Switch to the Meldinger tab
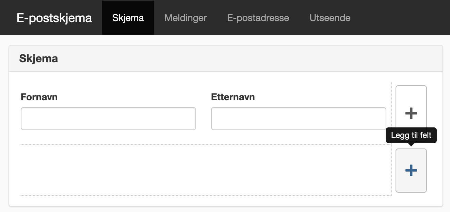Image resolution: width=450 pixels, height=212 pixels. [186, 18]
